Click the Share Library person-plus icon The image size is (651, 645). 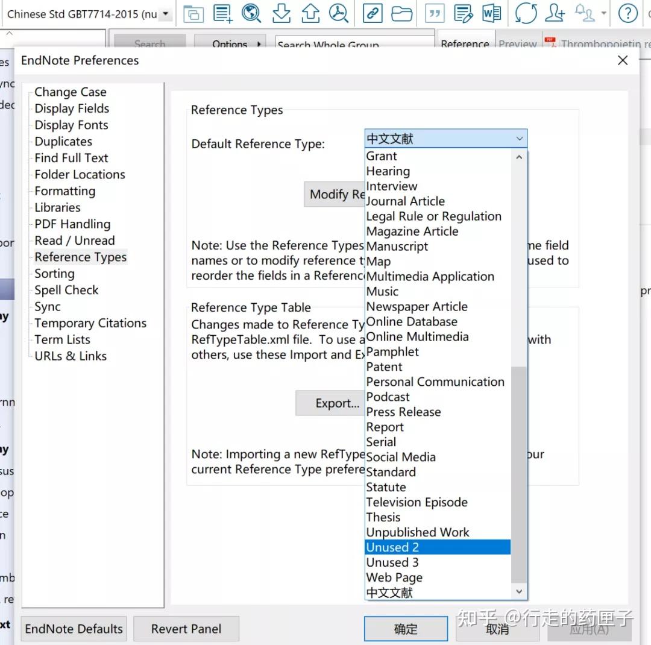(x=555, y=13)
